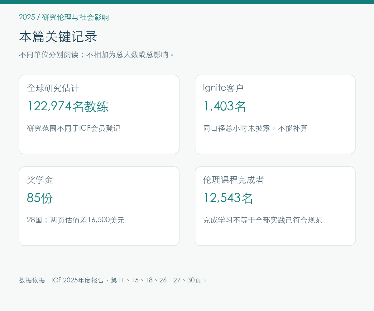This screenshot has width=374, height=311.
Task: Click the subtitle '不同单位分别阅读；不相加为总人数或总影响。'
Action: coord(97,55)
